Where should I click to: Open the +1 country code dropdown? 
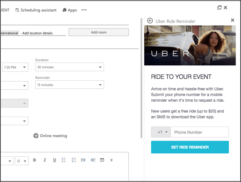[161, 132]
